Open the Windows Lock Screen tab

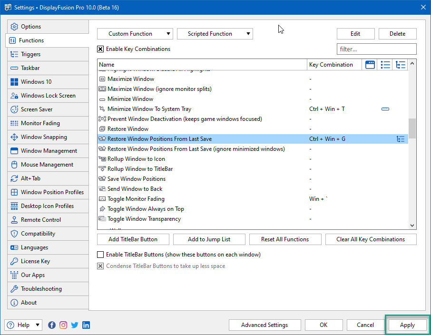[48, 96]
